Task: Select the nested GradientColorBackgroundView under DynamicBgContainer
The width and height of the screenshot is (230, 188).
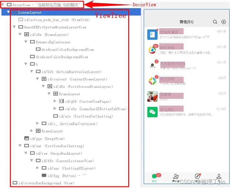Action: 65,49
